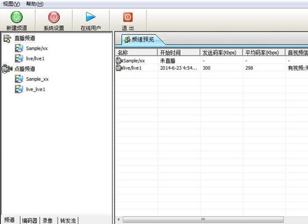
Task: Open the 视图(V) menu
Action: (12, 4)
